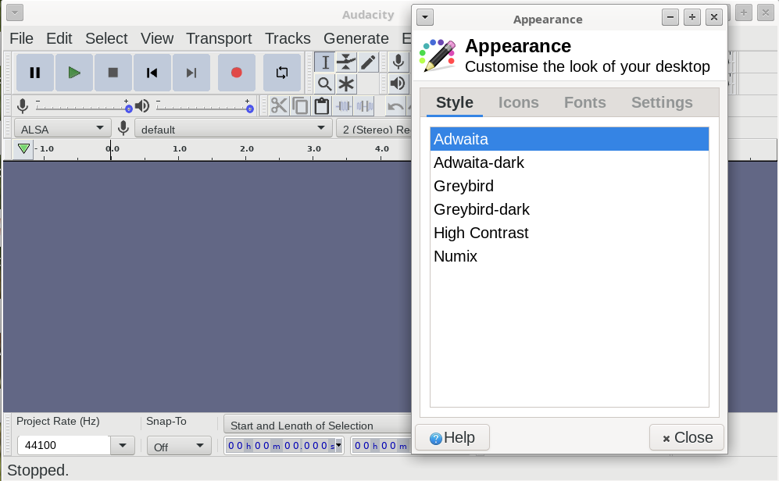The image size is (779, 481).
Task: Click the Help button in Appearance
Action: tap(452, 437)
